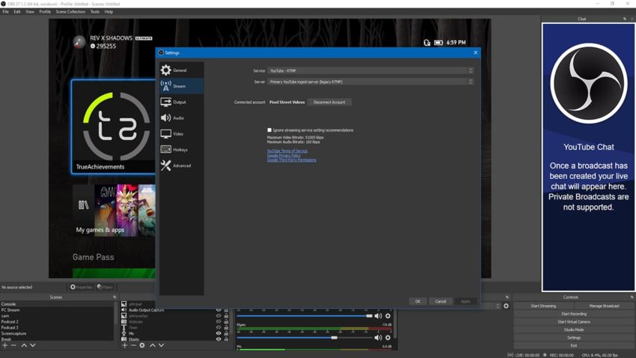Move source up in Sources list
636x358 pixels.
click(153, 345)
